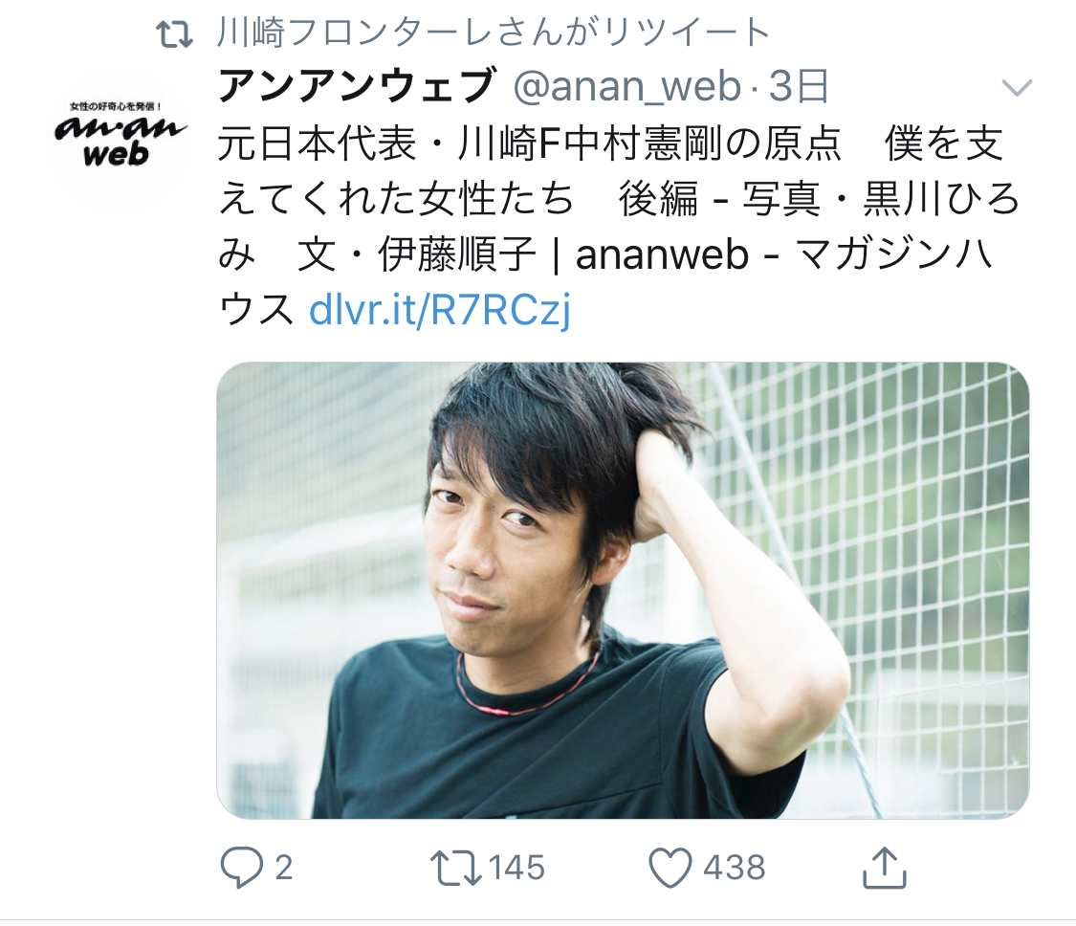Click the reply count 2
The image size is (1076, 926).
pyautogui.click(x=284, y=868)
